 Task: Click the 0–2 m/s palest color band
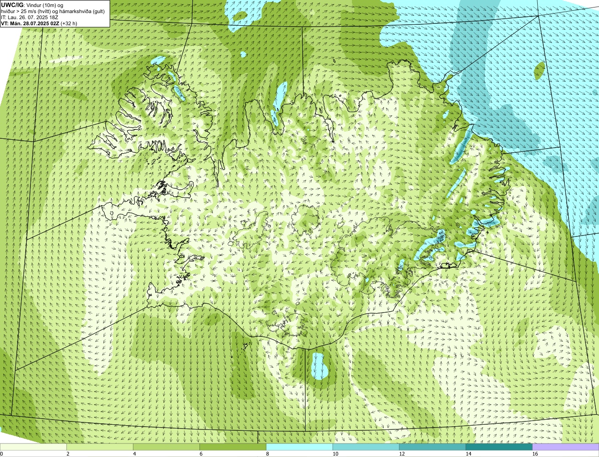(33, 447)
